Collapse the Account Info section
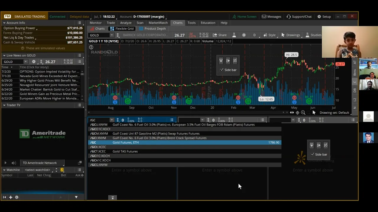The height and width of the screenshot is (212, 378). (x=4, y=23)
